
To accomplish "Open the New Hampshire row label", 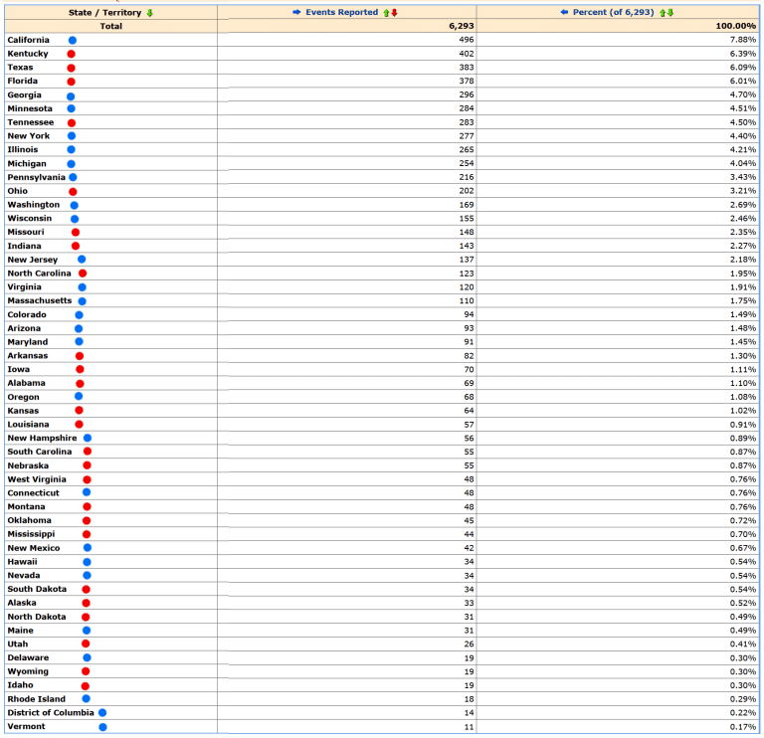I will tap(42, 439).
